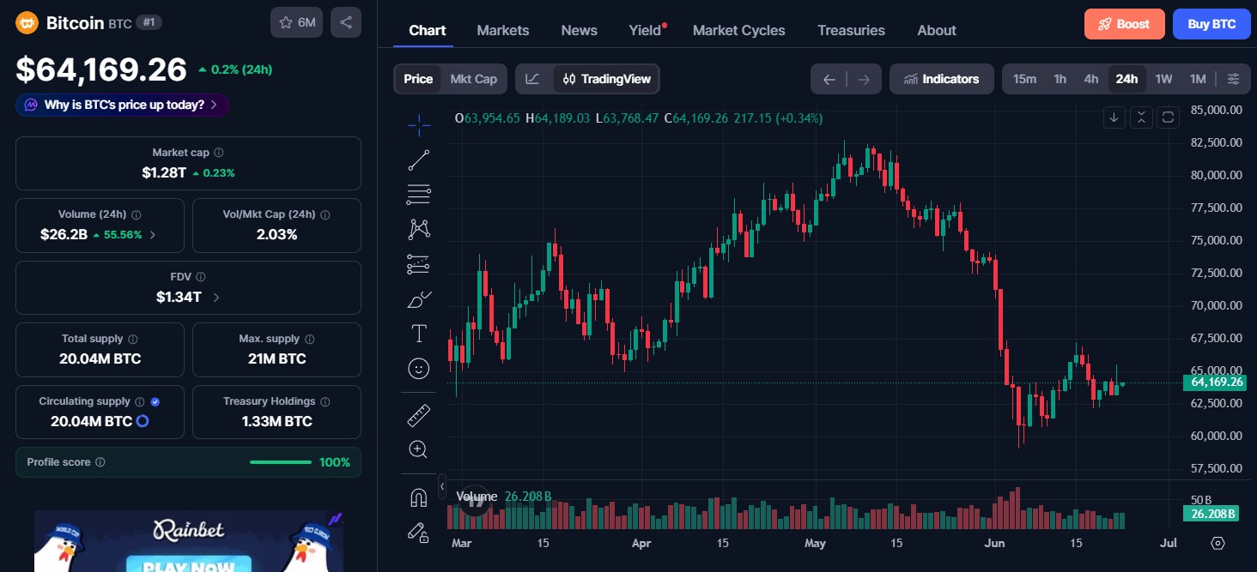The width and height of the screenshot is (1257, 572).
Task: Open the Indicators menu
Action: pyautogui.click(x=942, y=79)
